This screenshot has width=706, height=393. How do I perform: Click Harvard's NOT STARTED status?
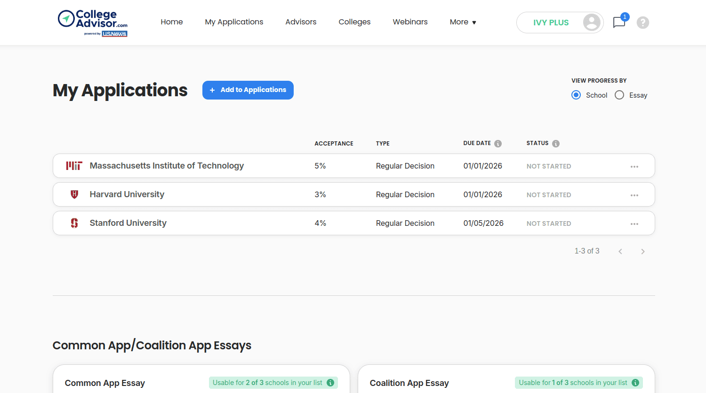click(x=549, y=195)
